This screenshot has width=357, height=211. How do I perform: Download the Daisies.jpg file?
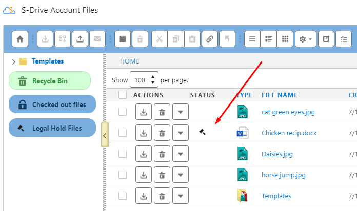[144, 154]
